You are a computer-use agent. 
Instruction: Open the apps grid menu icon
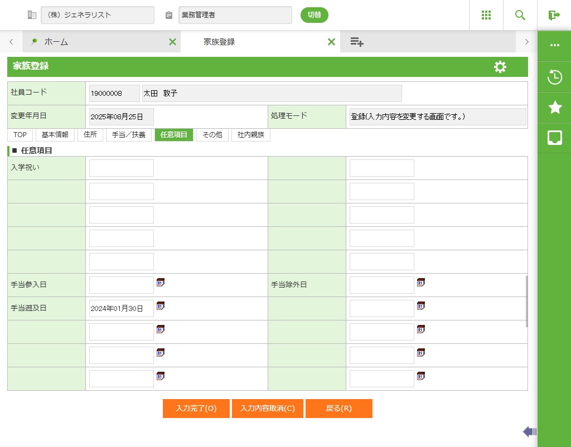(x=486, y=15)
